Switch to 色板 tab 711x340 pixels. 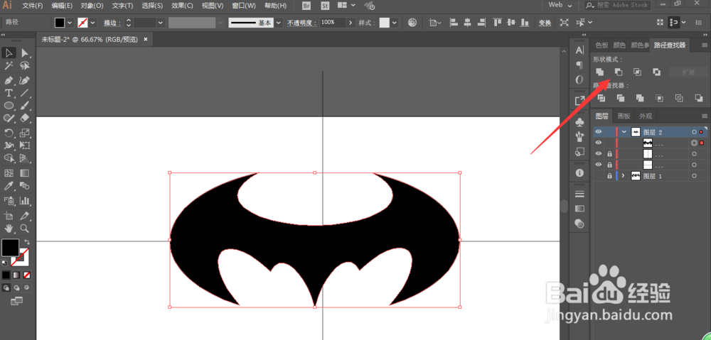pos(602,45)
